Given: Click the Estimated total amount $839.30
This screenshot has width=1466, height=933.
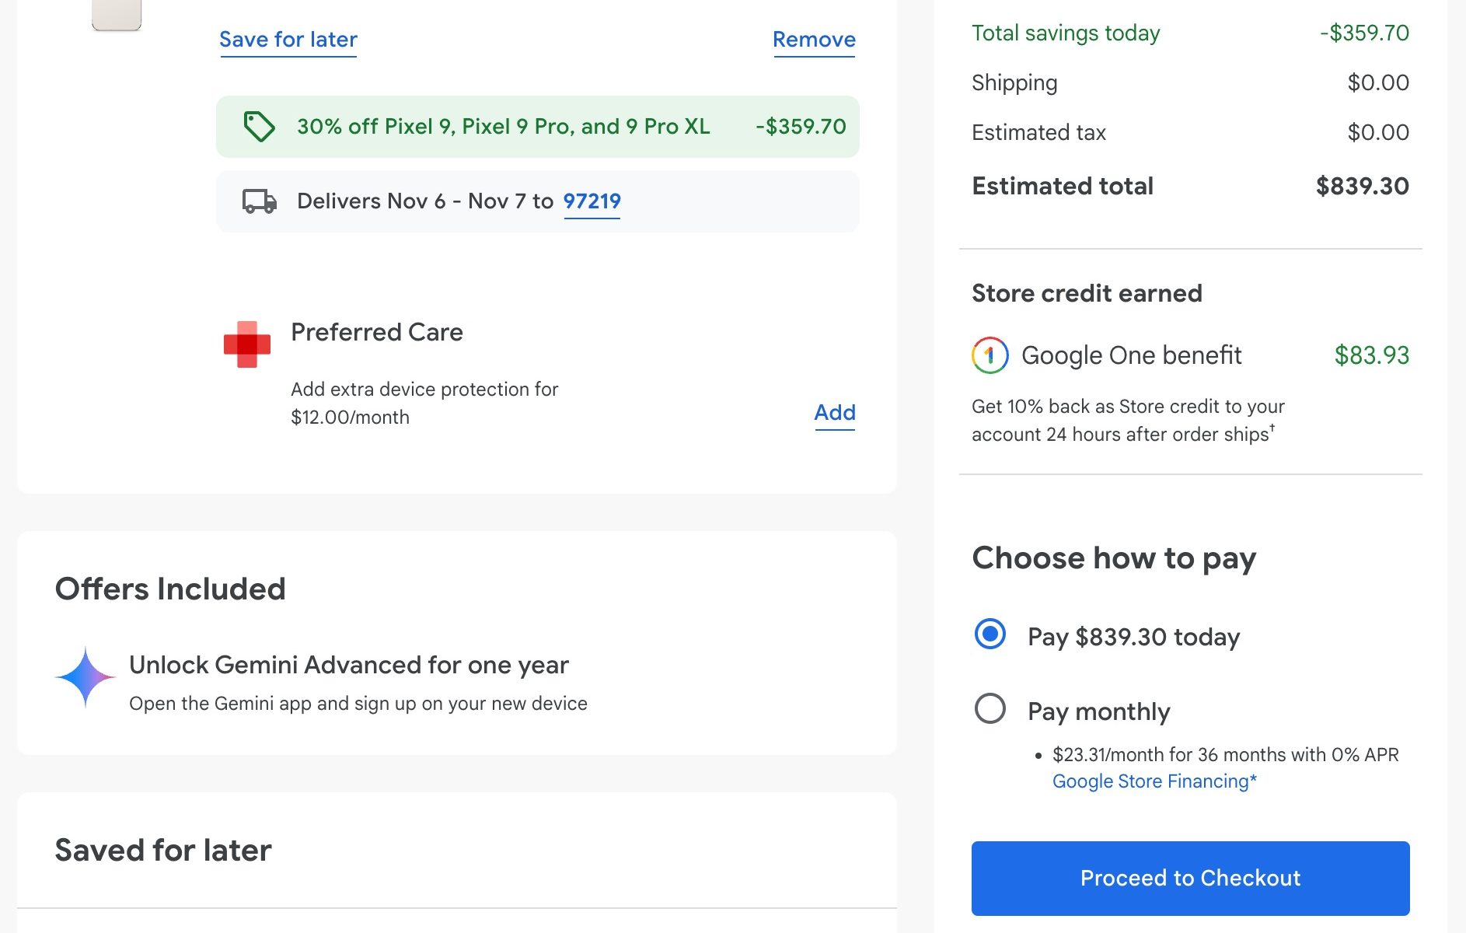Looking at the screenshot, I should [1362, 187].
